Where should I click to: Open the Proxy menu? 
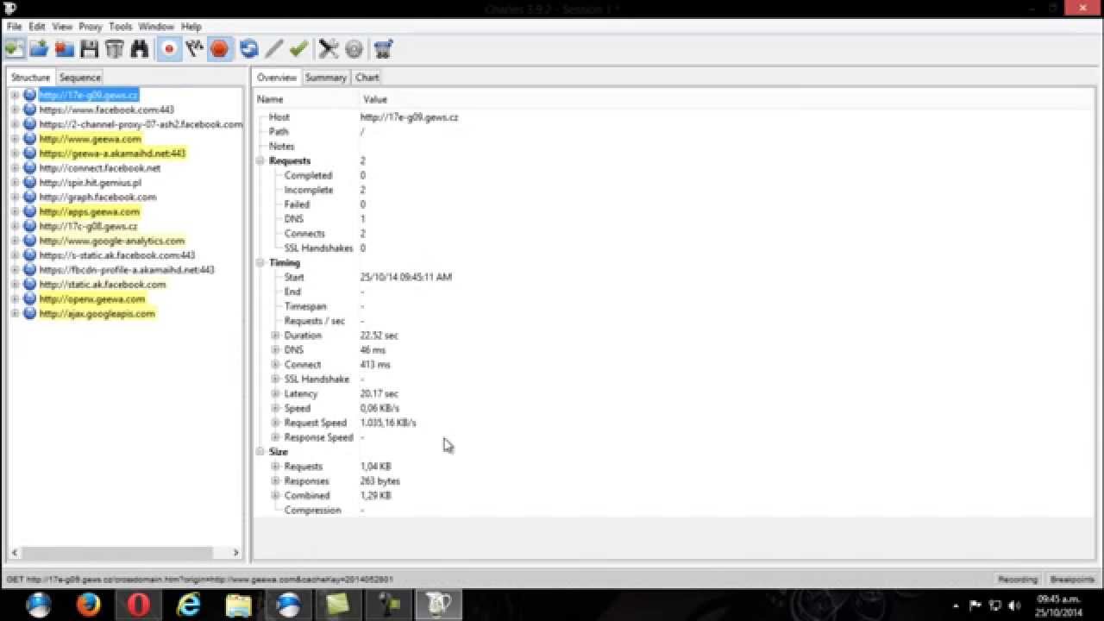point(91,27)
